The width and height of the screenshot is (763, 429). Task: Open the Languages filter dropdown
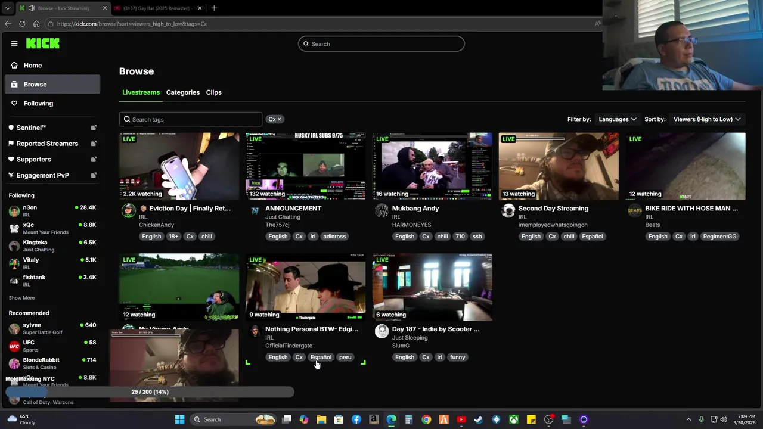pyautogui.click(x=618, y=119)
